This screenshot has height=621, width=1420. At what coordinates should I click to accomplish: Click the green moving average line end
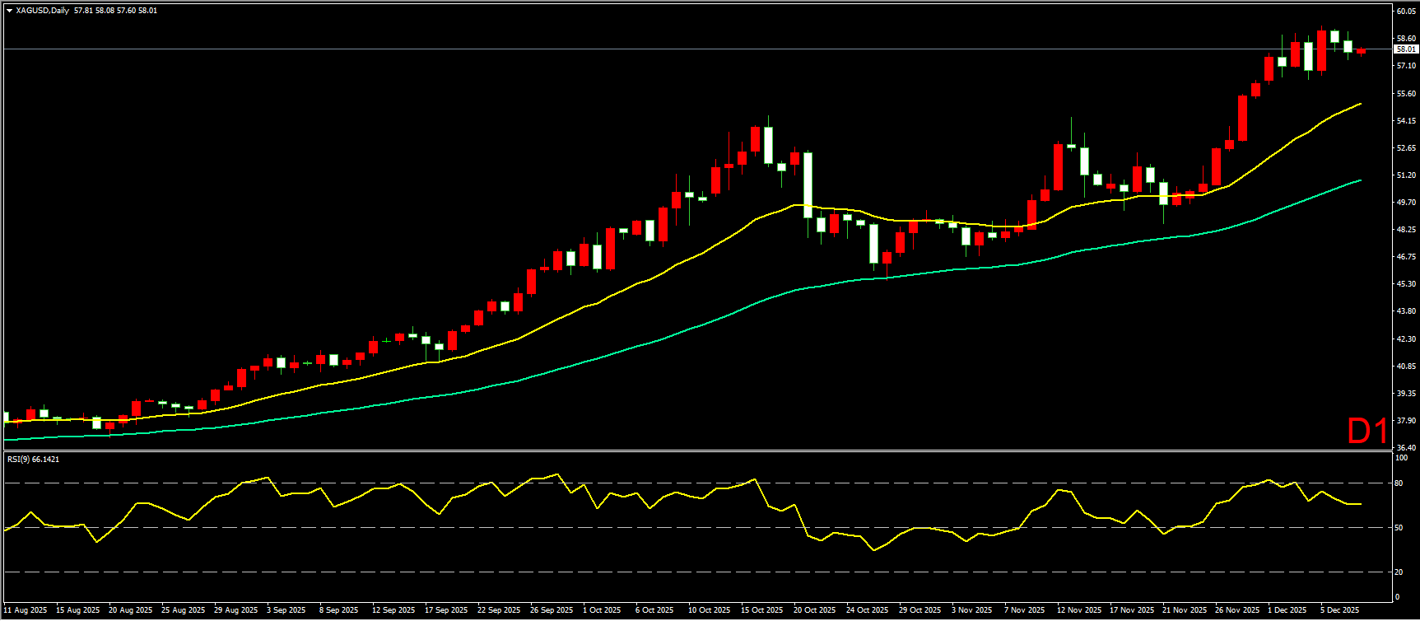click(x=1360, y=180)
